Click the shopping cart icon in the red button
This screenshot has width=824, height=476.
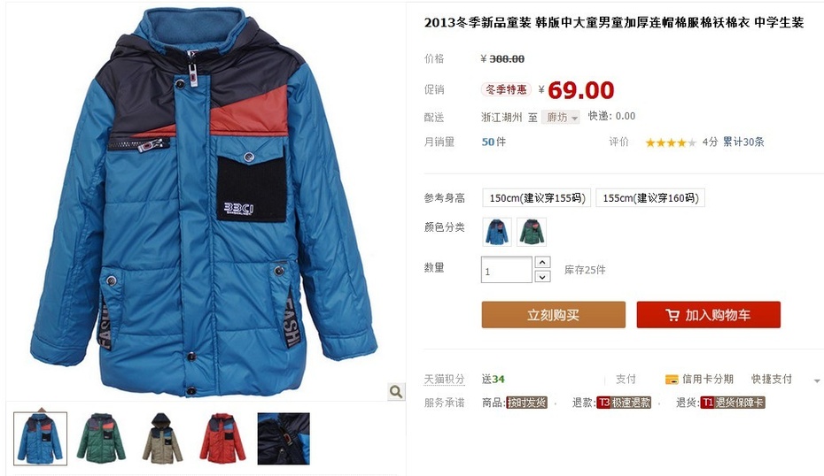pyautogui.click(x=672, y=315)
